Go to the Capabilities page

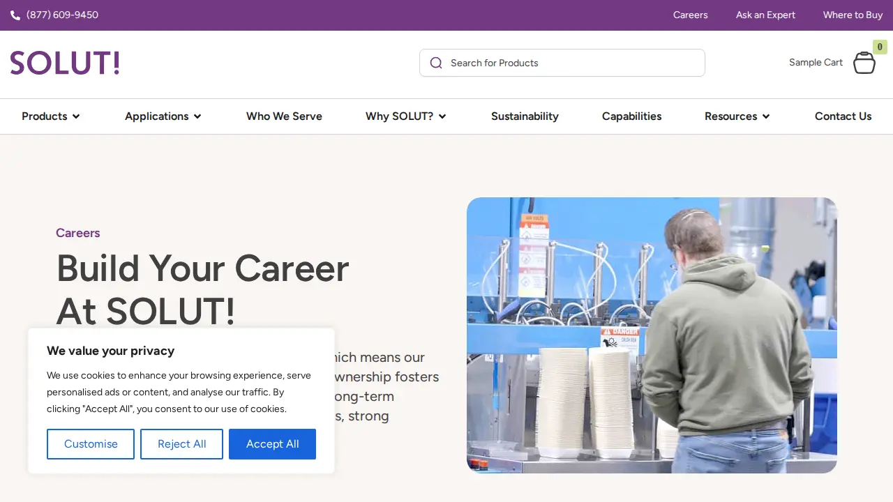click(x=632, y=116)
